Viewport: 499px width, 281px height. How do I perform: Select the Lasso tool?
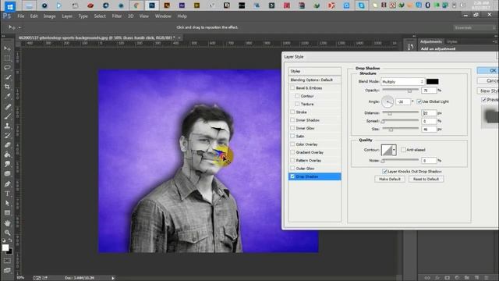(x=7, y=68)
